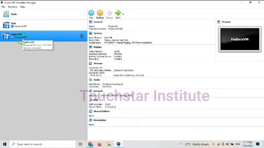The image size is (264, 148).
Task: Open the Help menu
Action: point(22,7)
